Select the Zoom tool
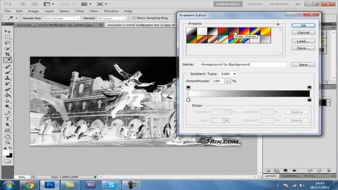Screen dimensions: 338x190 tap(7, 142)
